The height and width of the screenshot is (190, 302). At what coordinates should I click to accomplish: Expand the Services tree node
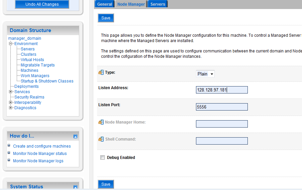click(11, 92)
